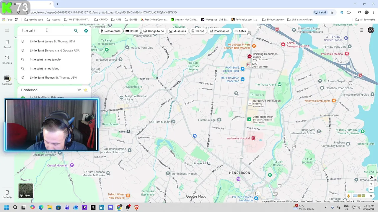Open the Apps bookmark shortcut
This screenshot has width=378, height=212.
(x=7, y=20)
